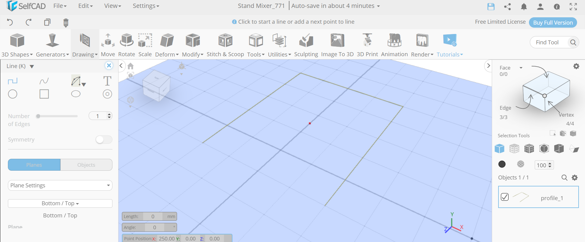
Task: Switch to Objects tab
Action: [86, 165]
